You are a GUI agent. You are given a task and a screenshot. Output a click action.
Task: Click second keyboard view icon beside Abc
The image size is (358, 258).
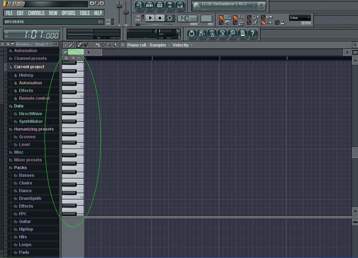pyautogui.click(x=73, y=58)
